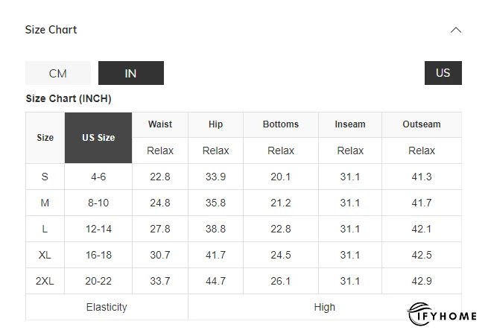Select the IN unit toggle
The image size is (491, 336).
point(130,73)
